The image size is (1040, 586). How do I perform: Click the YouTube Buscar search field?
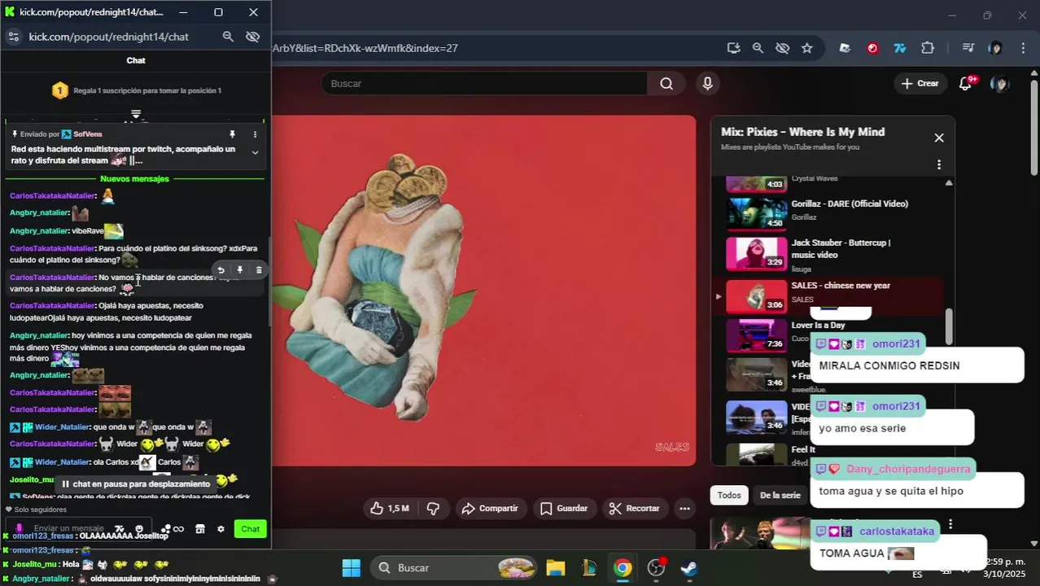(484, 83)
